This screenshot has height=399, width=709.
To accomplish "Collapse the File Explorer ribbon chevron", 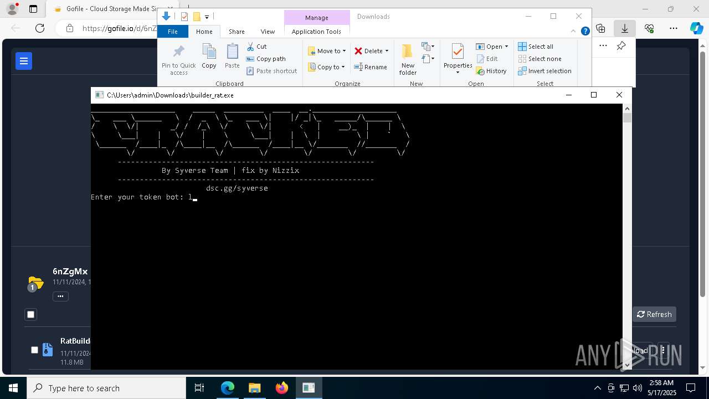I will tap(573, 31).
